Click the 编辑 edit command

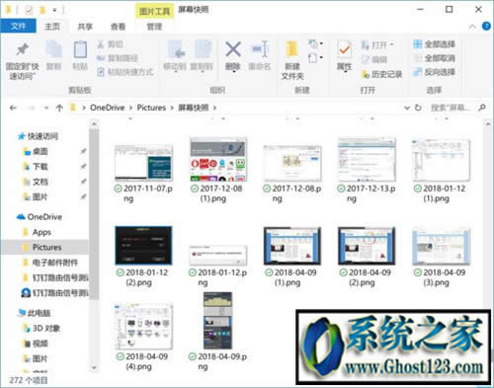tap(373, 59)
